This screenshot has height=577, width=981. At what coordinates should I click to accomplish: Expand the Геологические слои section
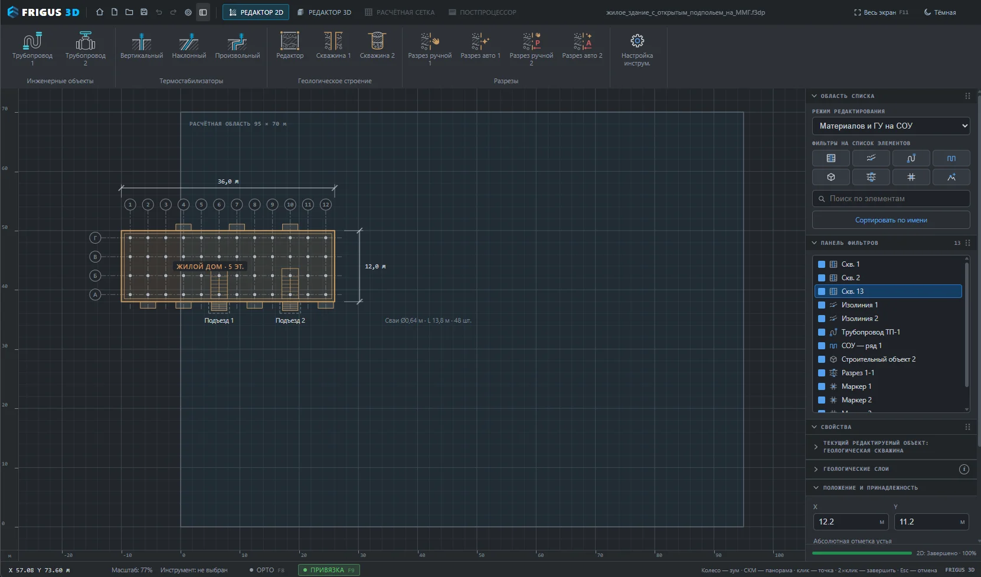click(x=816, y=470)
